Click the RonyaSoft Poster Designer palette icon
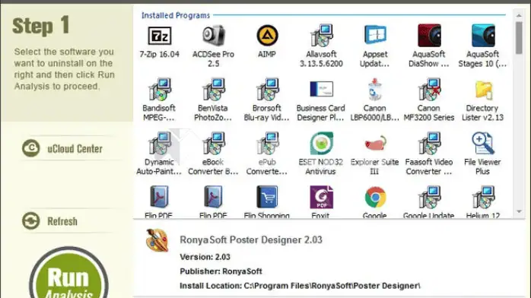Image resolution: width=531 pixels, height=298 pixels. [157, 240]
